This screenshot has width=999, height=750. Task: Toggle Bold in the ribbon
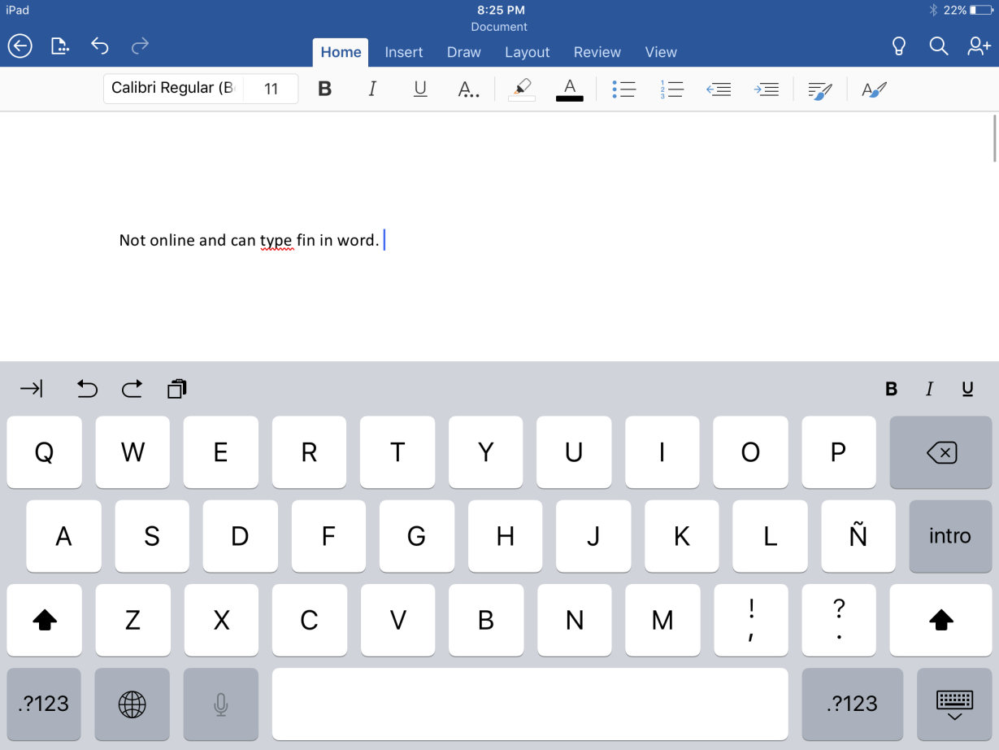click(x=325, y=89)
